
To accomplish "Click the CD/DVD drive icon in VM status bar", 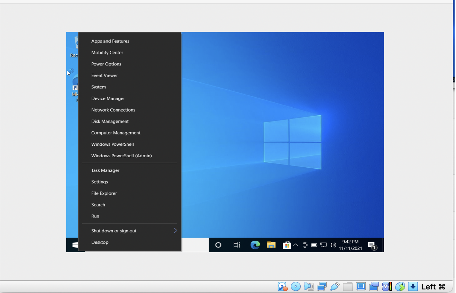I will [x=295, y=286].
